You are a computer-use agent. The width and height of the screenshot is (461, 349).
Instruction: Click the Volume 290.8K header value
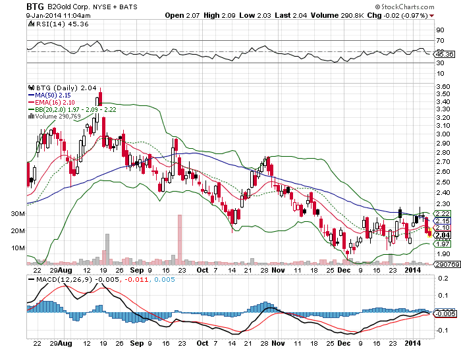click(x=337, y=15)
